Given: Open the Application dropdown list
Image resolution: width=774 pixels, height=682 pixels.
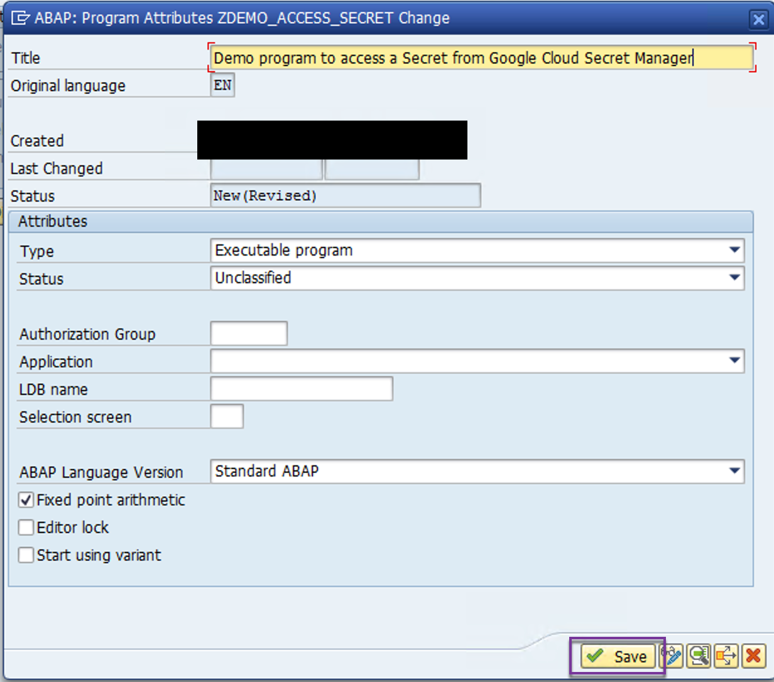Looking at the screenshot, I should [x=734, y=361].
